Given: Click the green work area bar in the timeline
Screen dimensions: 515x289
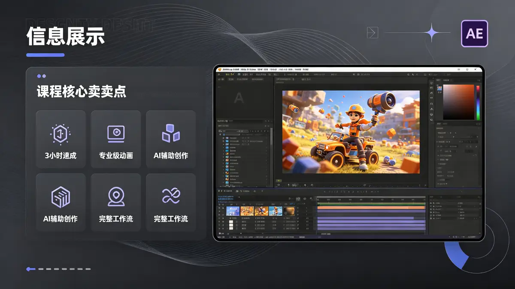Looking at the screenshot, I should point(371,203).
